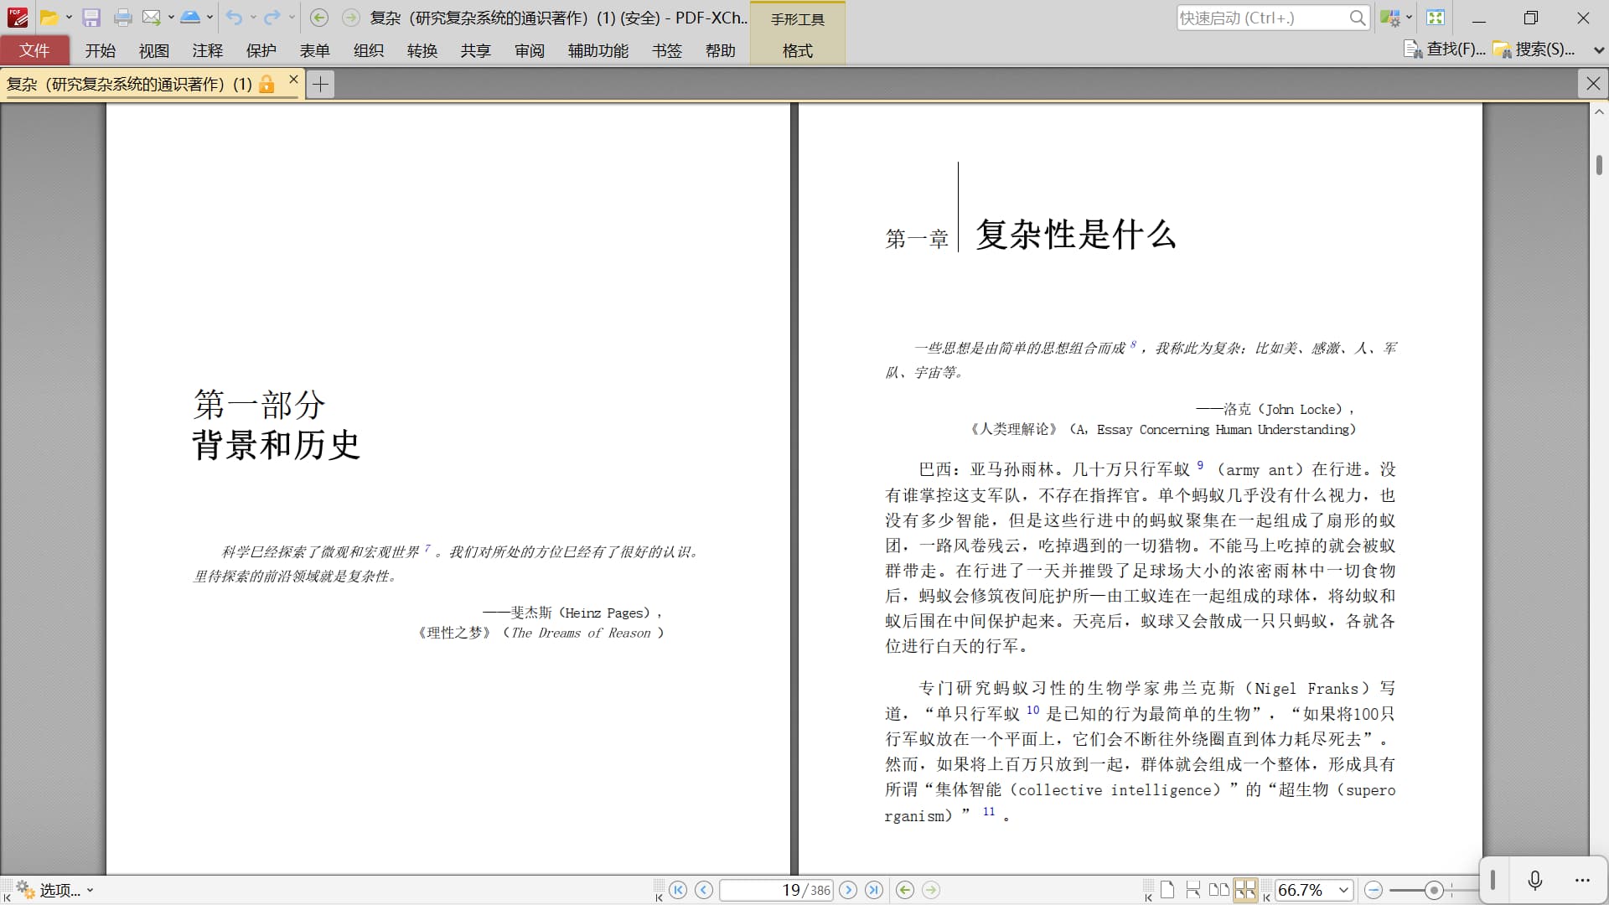Enable continuous page layout
Image resolution: width=1609 pixels, height=905 pixels.
tap(1193, 890)
